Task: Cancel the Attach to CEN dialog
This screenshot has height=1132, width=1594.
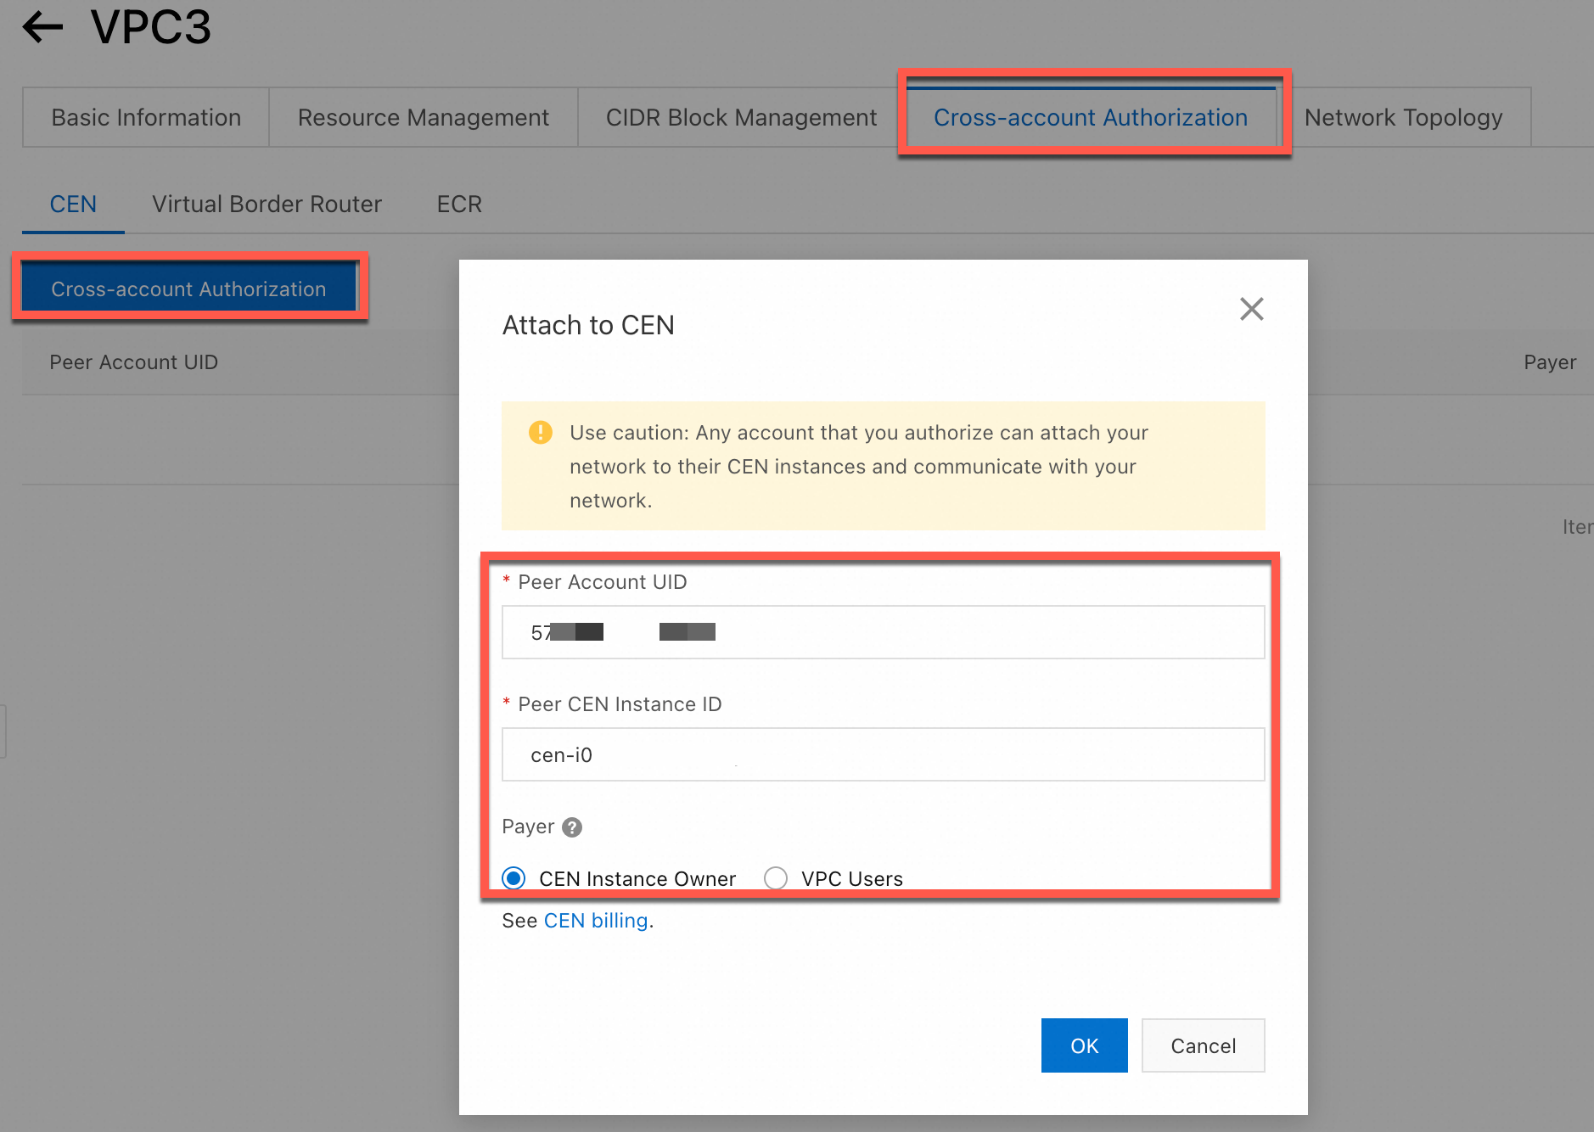Action: (x=1203, y=1045)
